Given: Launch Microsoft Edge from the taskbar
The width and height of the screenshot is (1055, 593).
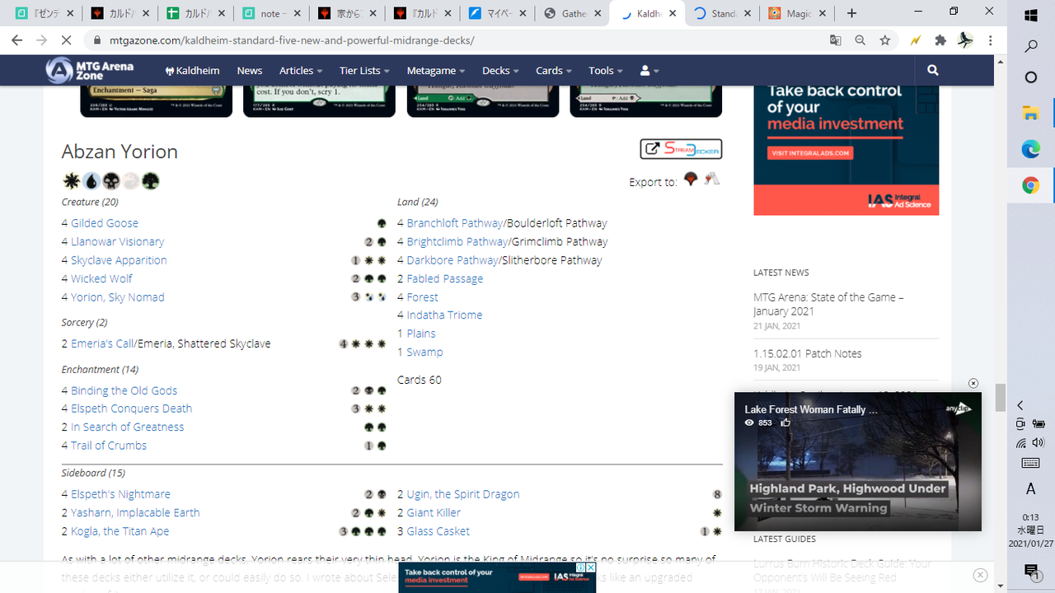Looking at the screenshot, I should tap(1030, 150).
